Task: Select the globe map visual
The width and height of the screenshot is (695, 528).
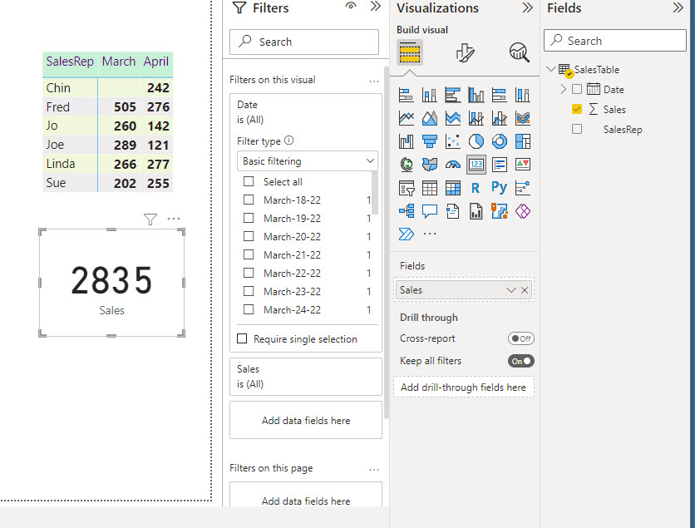Action: coord(406,165)
